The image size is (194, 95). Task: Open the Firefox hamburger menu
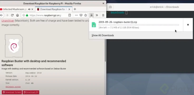[x=103, y=15]
